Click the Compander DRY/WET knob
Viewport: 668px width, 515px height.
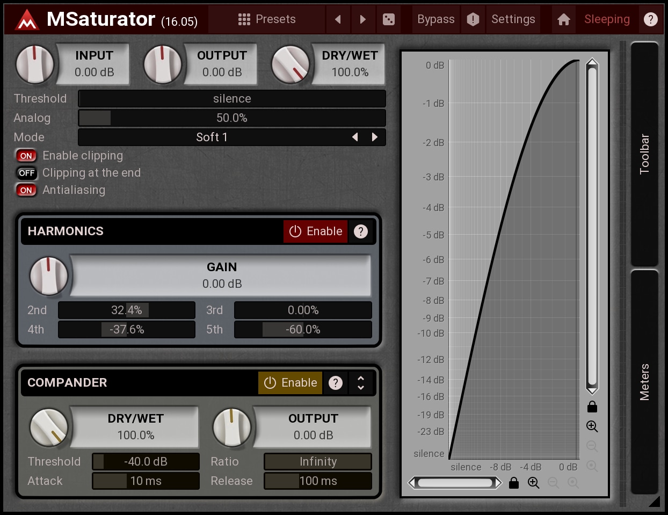point(49,427)
